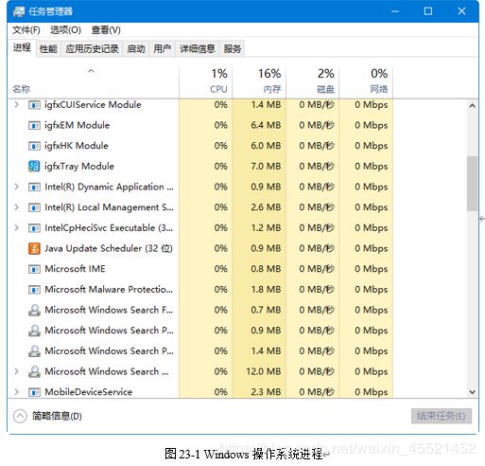Screen dimensions: 485x466
Task: Select the igfxEM Module process name
Action: click(x=78, y=125)
